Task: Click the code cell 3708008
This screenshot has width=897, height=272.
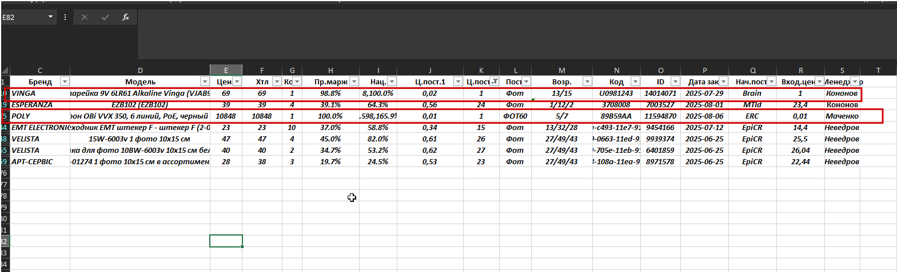Action: coord(616,104)
